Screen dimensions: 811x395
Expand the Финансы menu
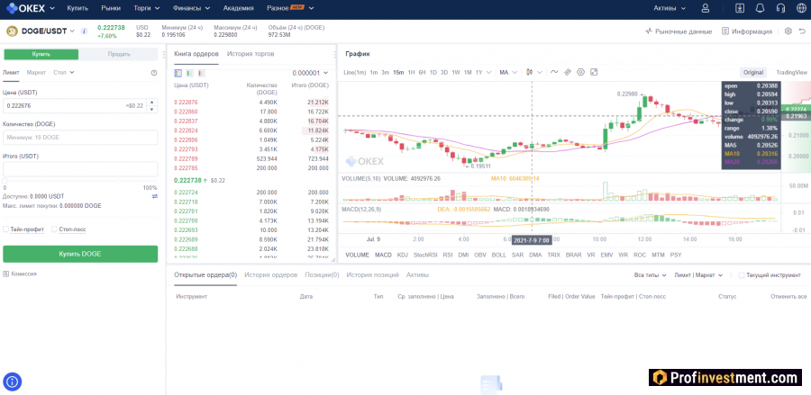coord(191,8)
